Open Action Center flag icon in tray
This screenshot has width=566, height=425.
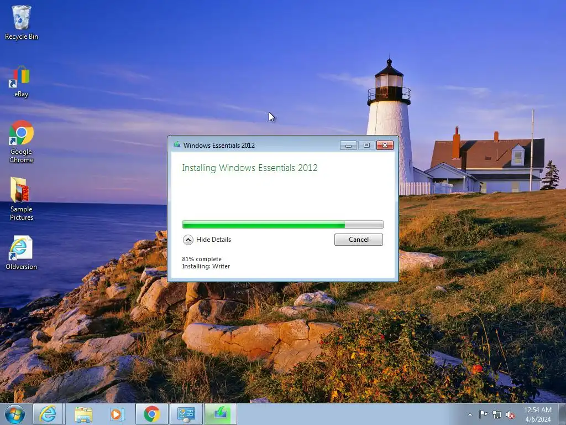[x=483, y=414]
